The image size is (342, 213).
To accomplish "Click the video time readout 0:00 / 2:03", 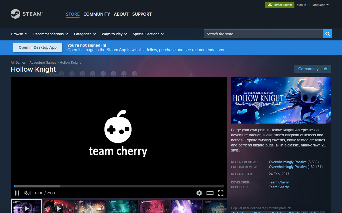I will click(x=45, y=193).
